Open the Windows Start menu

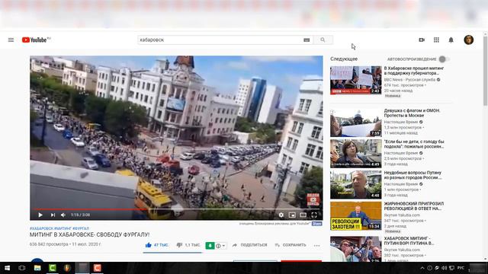(7, 268)
